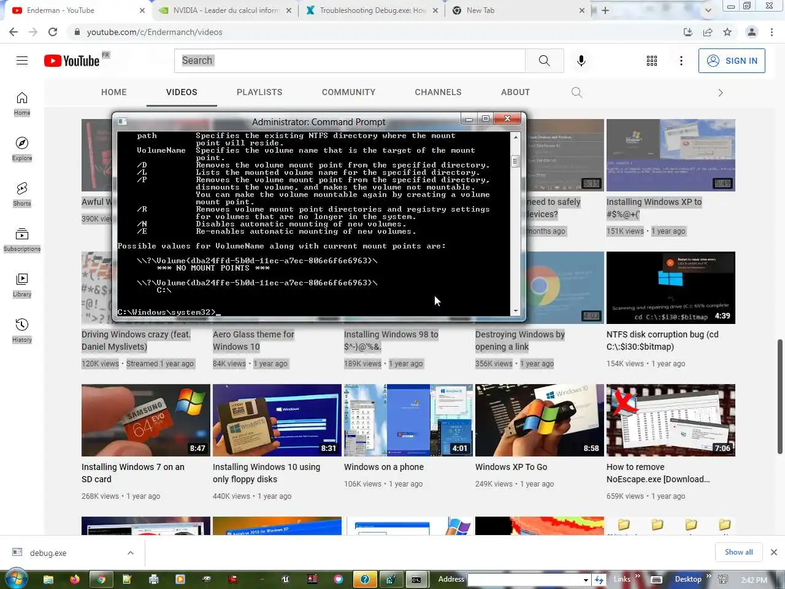Open Chrome tab search dropdown

point(708,10)
